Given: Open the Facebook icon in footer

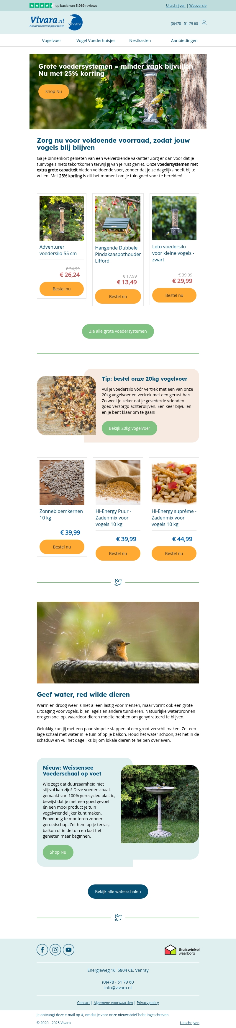Looking at the screenshot, I should pos(42,949).
